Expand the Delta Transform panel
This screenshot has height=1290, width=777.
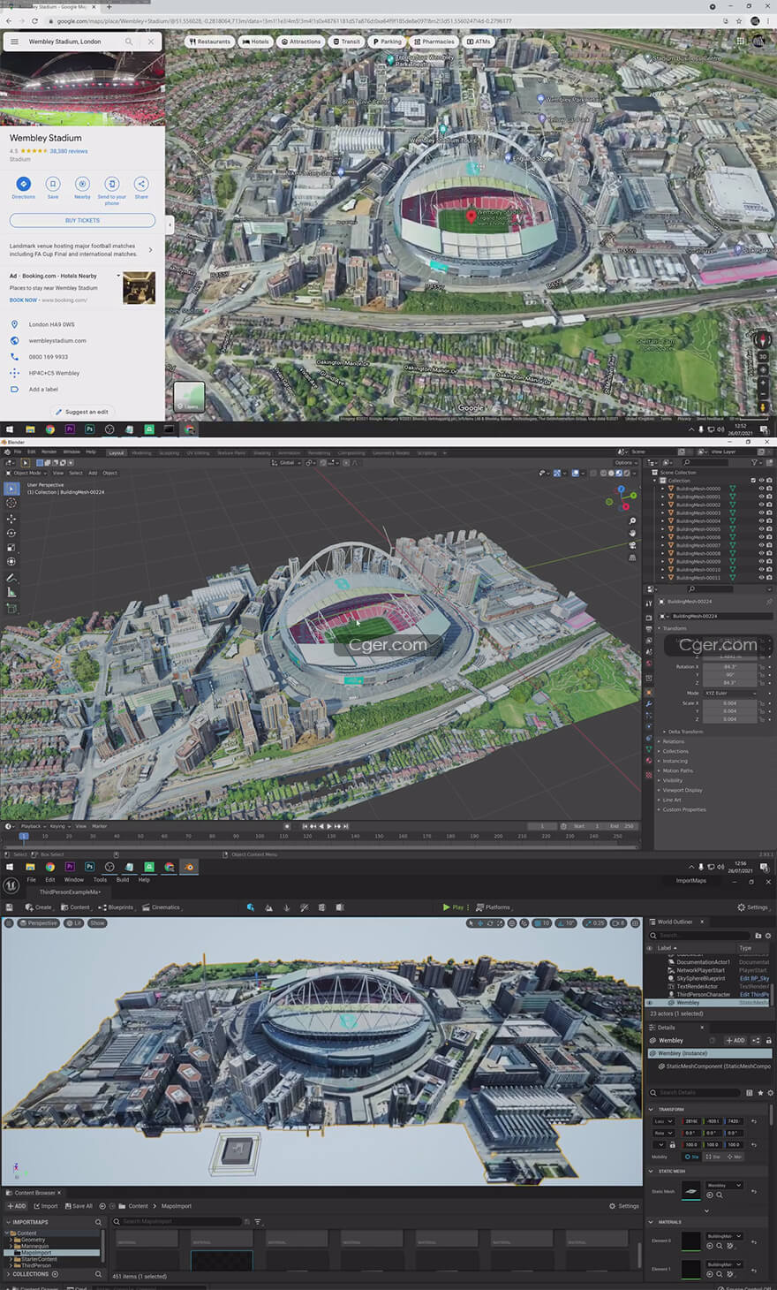coord(686,732)
